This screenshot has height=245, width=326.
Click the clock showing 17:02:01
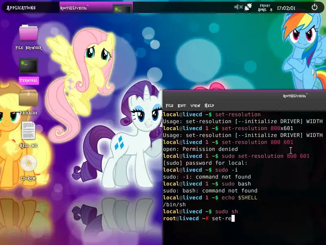286,8
